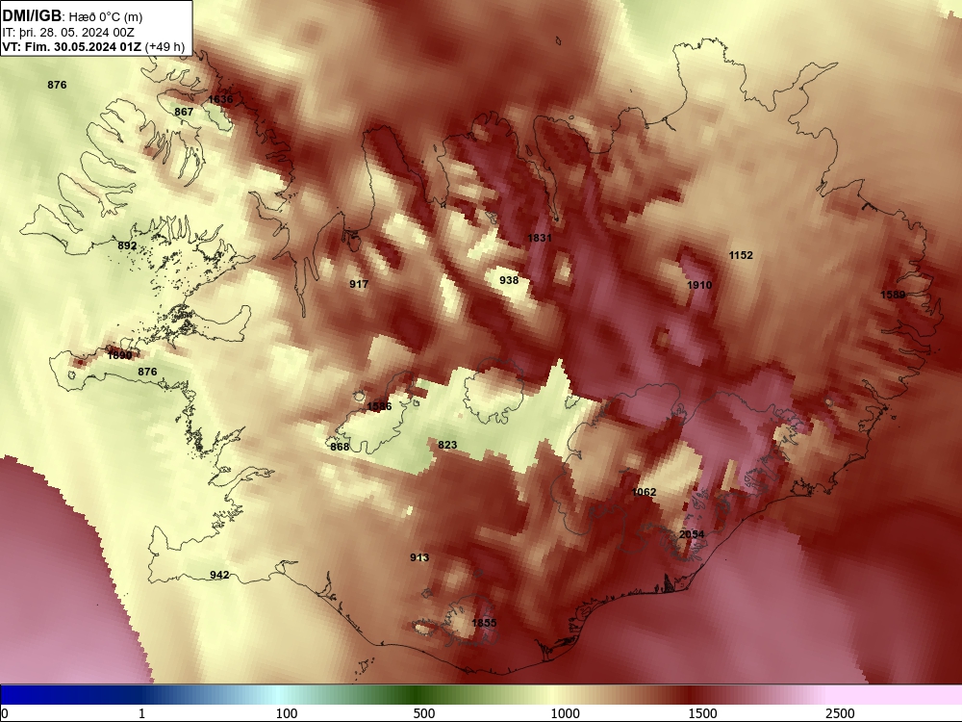
Task: Click the 823 height value
Action: pyautogui.click(x=447, y=445)
